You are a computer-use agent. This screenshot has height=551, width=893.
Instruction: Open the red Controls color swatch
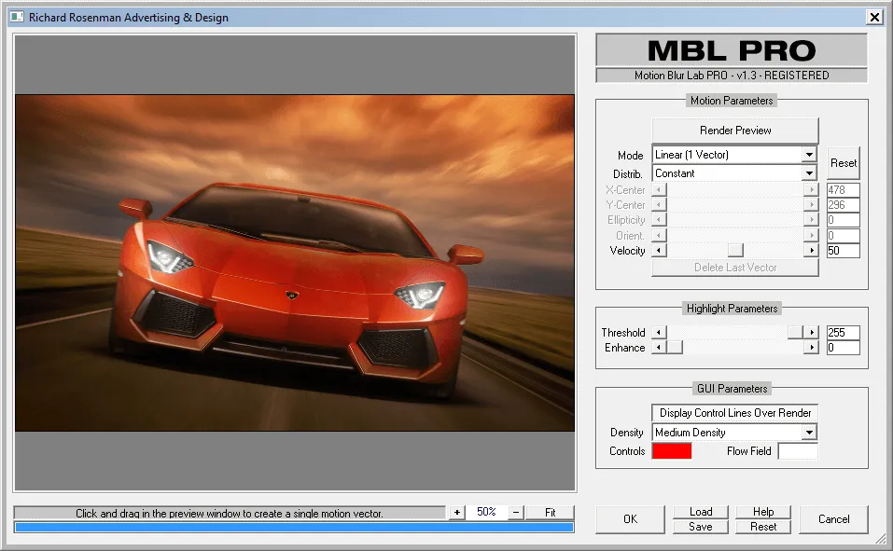coord(674,451)
